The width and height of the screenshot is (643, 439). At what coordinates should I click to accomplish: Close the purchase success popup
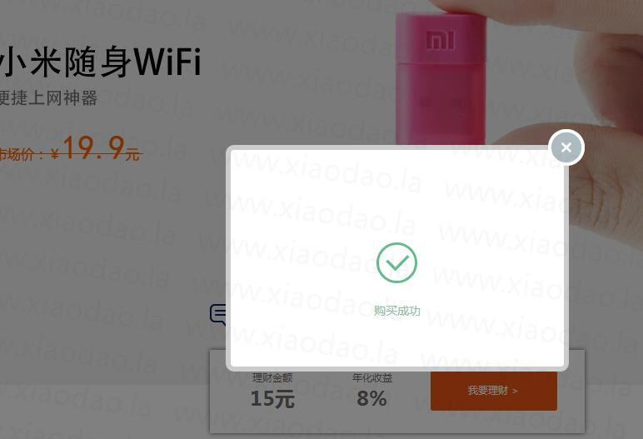pyautogui.click(x=566, y=147)
